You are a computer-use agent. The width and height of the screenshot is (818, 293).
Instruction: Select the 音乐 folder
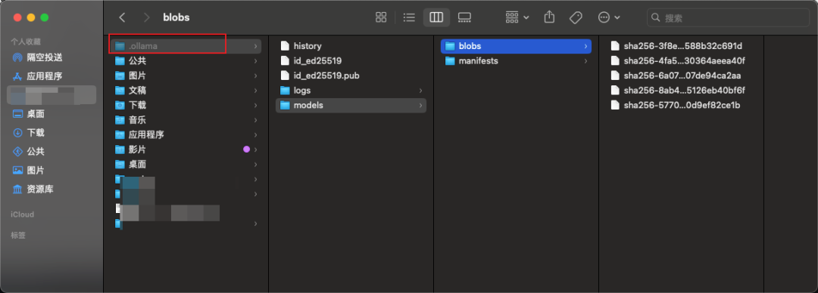(186, 120)
